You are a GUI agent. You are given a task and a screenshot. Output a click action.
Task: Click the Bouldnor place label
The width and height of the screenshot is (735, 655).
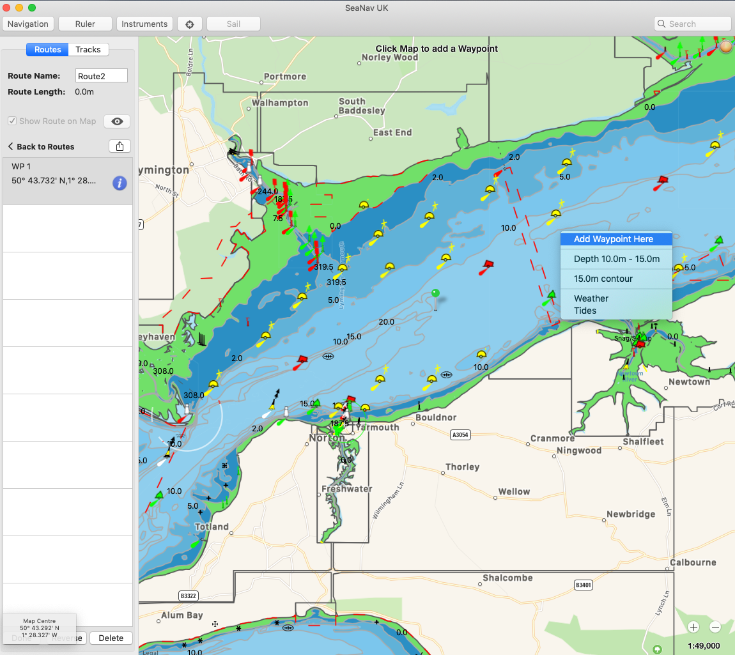click(436, 417)
